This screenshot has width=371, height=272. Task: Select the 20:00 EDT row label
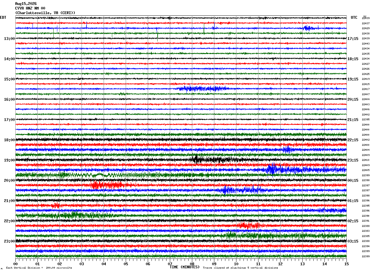pyautogui.click(x=10, y=181)
